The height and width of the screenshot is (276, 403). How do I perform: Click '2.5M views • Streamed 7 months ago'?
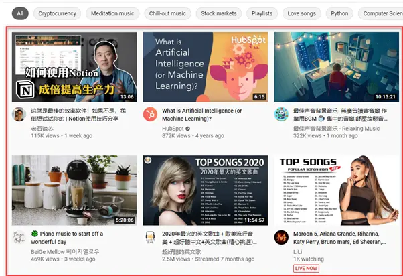coord(208,259)
